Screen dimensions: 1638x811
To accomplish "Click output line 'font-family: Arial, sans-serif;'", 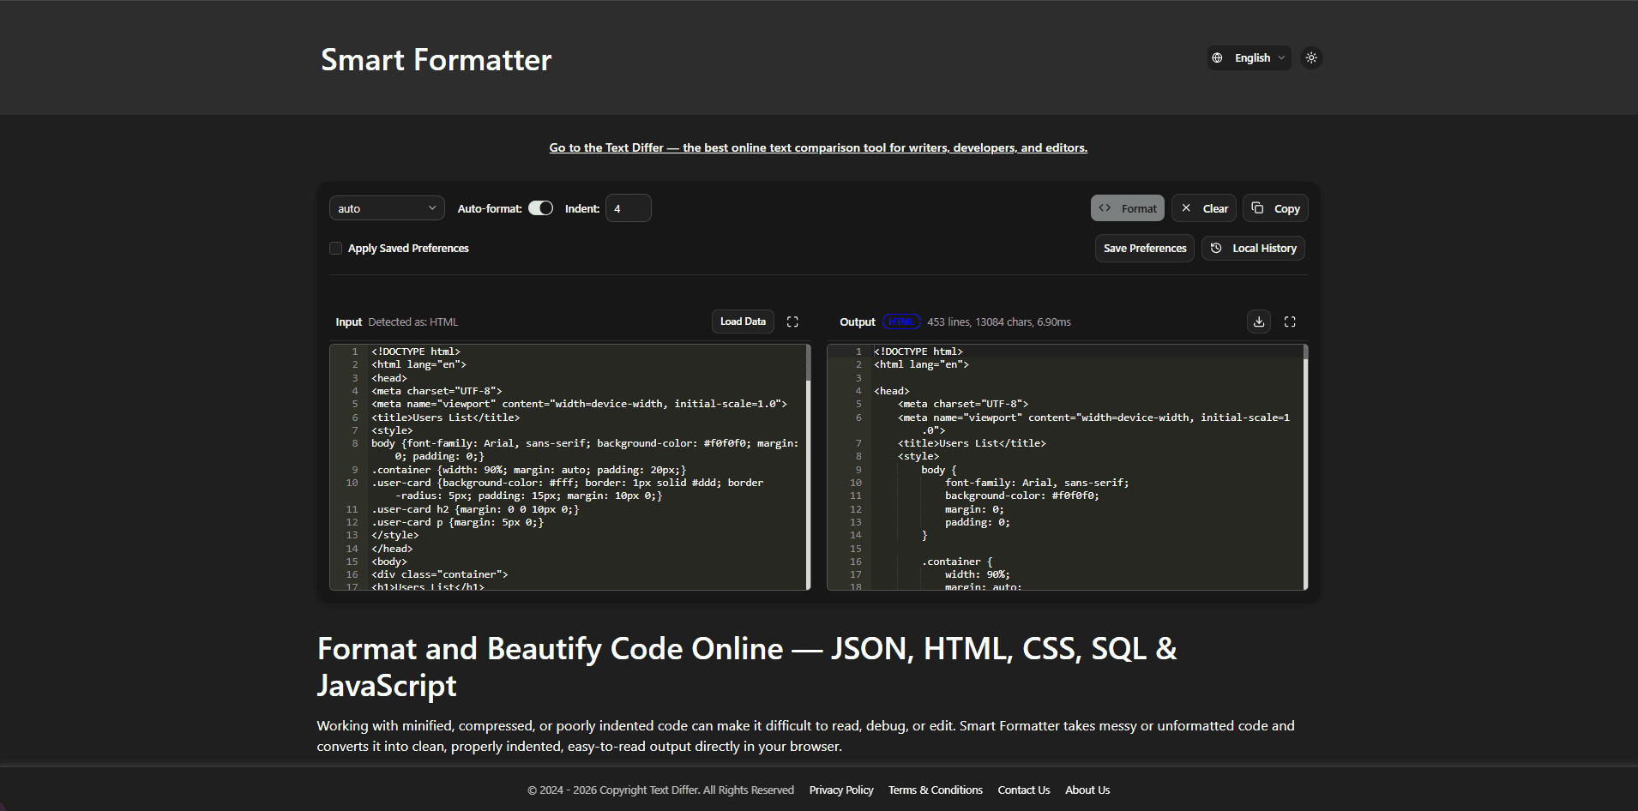I will (1037, 483).
